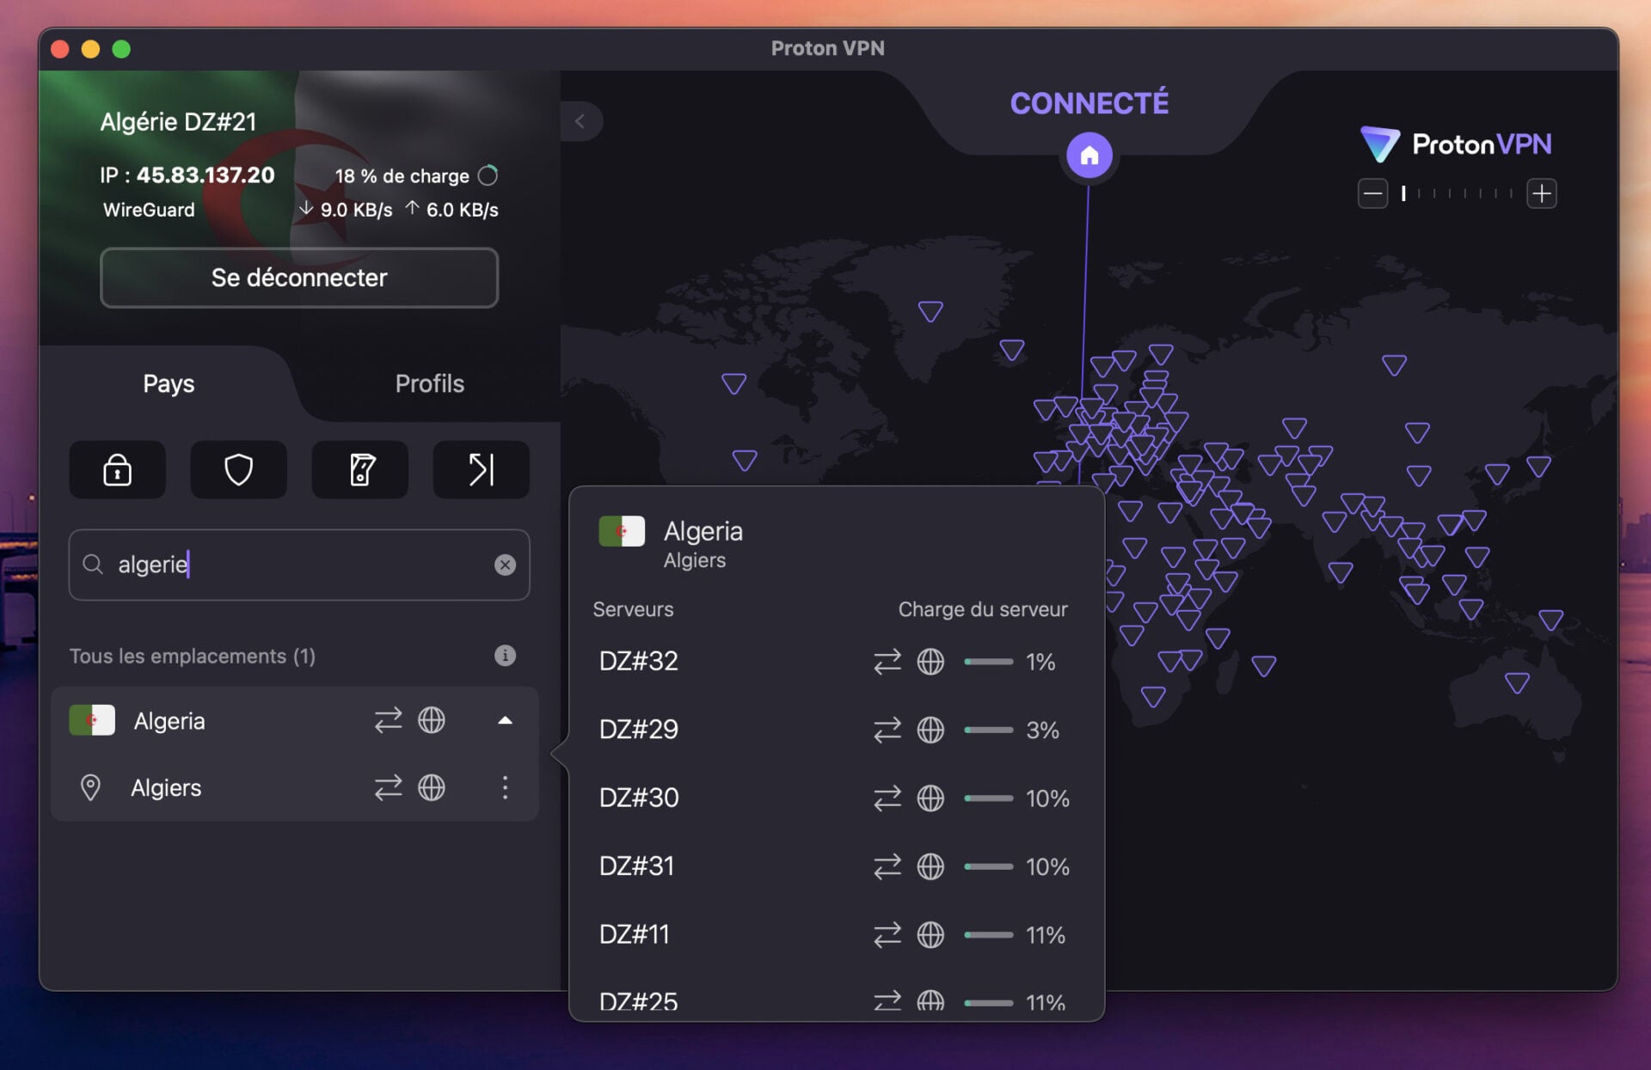Toggle the port forwarding arrow button
The height and width of the screenshot is (1070, 1651).
[481, 469]
